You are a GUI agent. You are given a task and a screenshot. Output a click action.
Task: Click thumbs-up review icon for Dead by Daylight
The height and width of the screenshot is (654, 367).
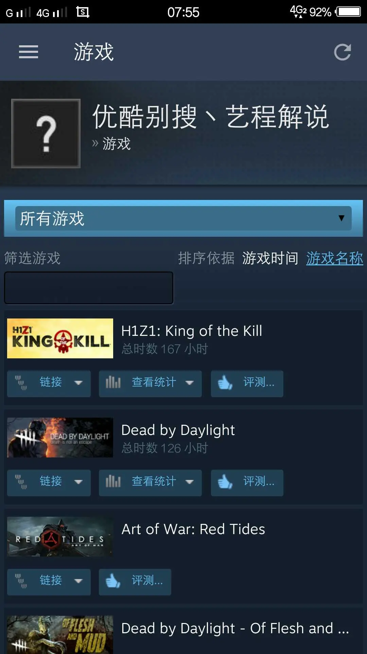[x=225, y=482]
